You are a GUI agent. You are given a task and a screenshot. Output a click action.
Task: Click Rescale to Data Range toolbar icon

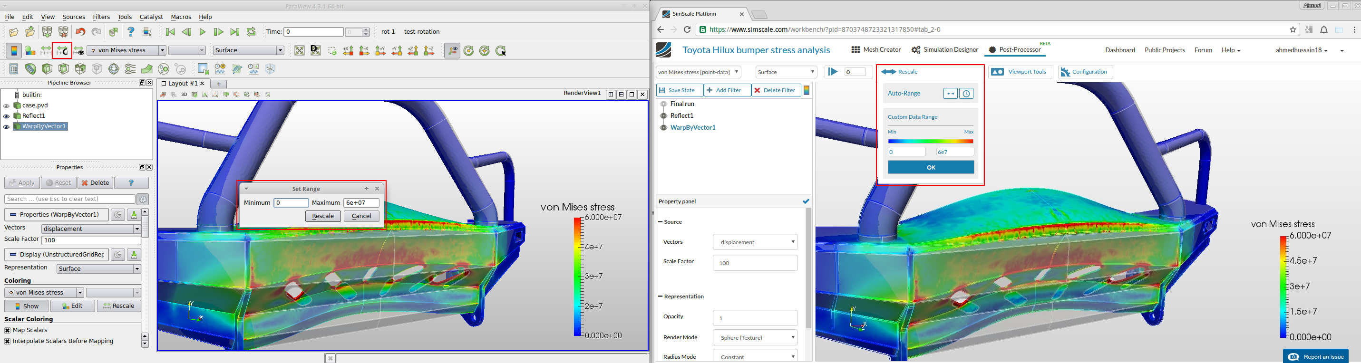point(46,51)
